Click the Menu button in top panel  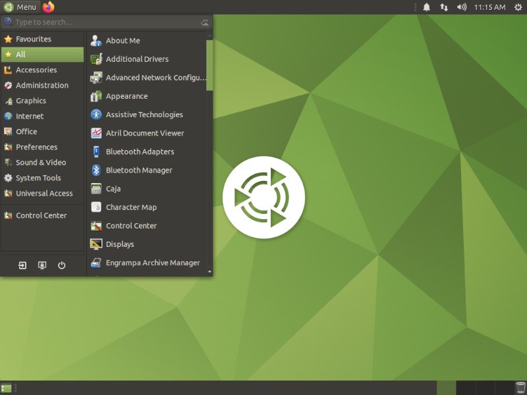click(20, 7)
